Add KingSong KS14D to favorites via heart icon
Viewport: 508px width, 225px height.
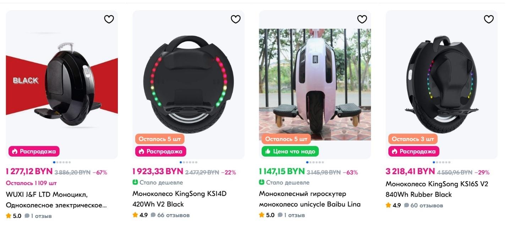(236, 19)
